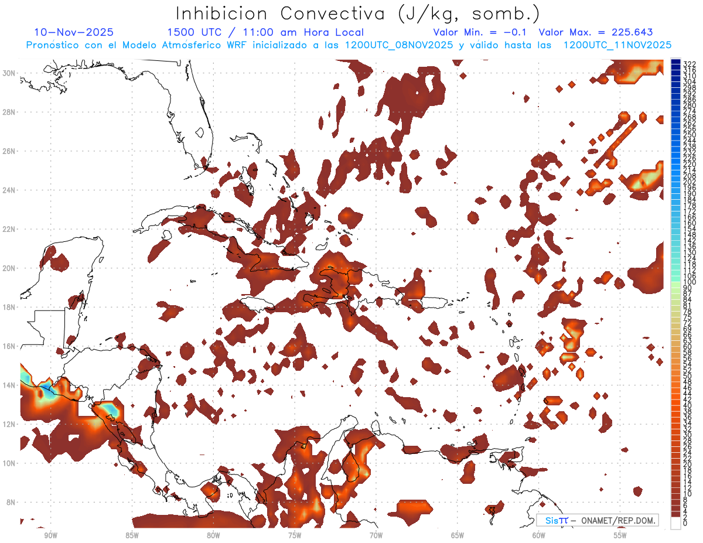The height and width of the screenshot is (543, 703).
Task: Click the "70W" longitude axis label
Action: pos(376,535)
